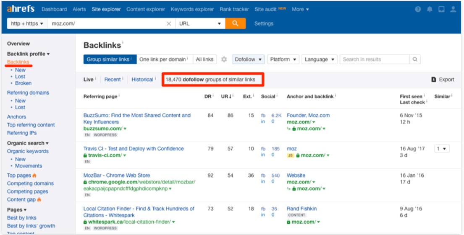Open Competing domains in sidebar

[x=31, y=183]
